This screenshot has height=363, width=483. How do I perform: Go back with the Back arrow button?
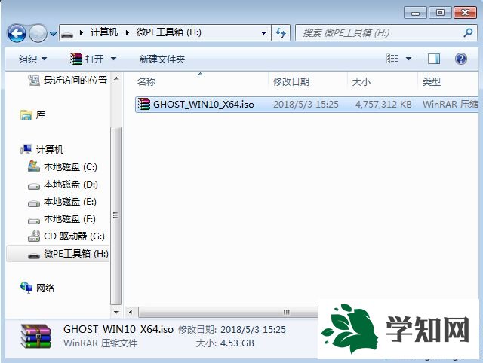[x=17, y=33]
